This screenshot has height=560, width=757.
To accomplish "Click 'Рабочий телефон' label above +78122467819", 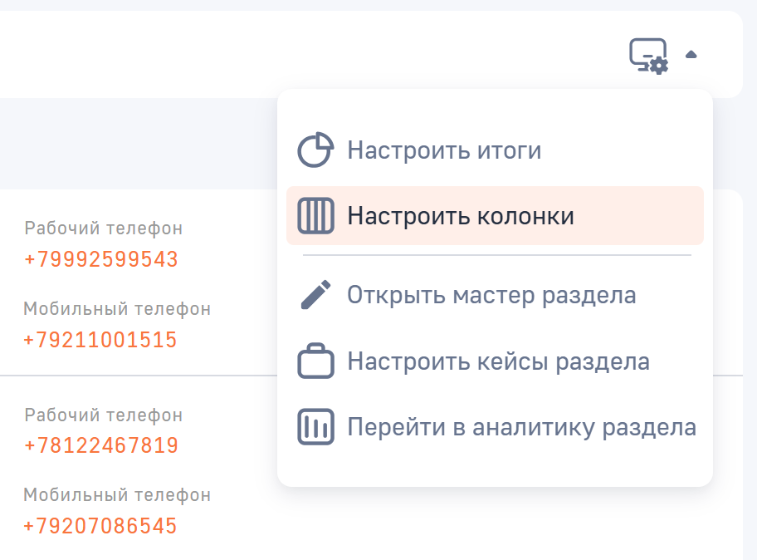I will pyautogui.click(x=103, y=415).
